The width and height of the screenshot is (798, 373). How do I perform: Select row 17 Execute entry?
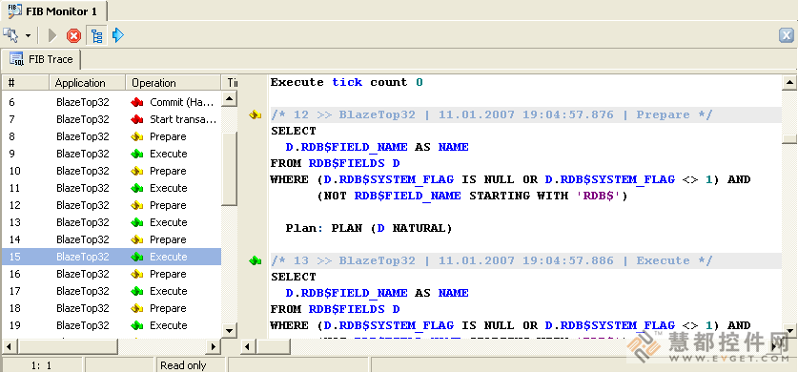point(112,291)
